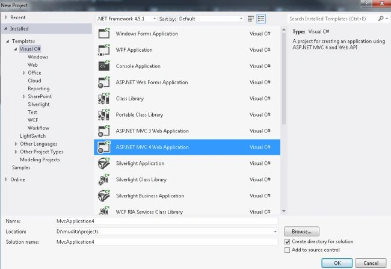Click the ASP.NET Web Forms Application icon
Screen dimensions: 391x269
click(x=104, y=82)
